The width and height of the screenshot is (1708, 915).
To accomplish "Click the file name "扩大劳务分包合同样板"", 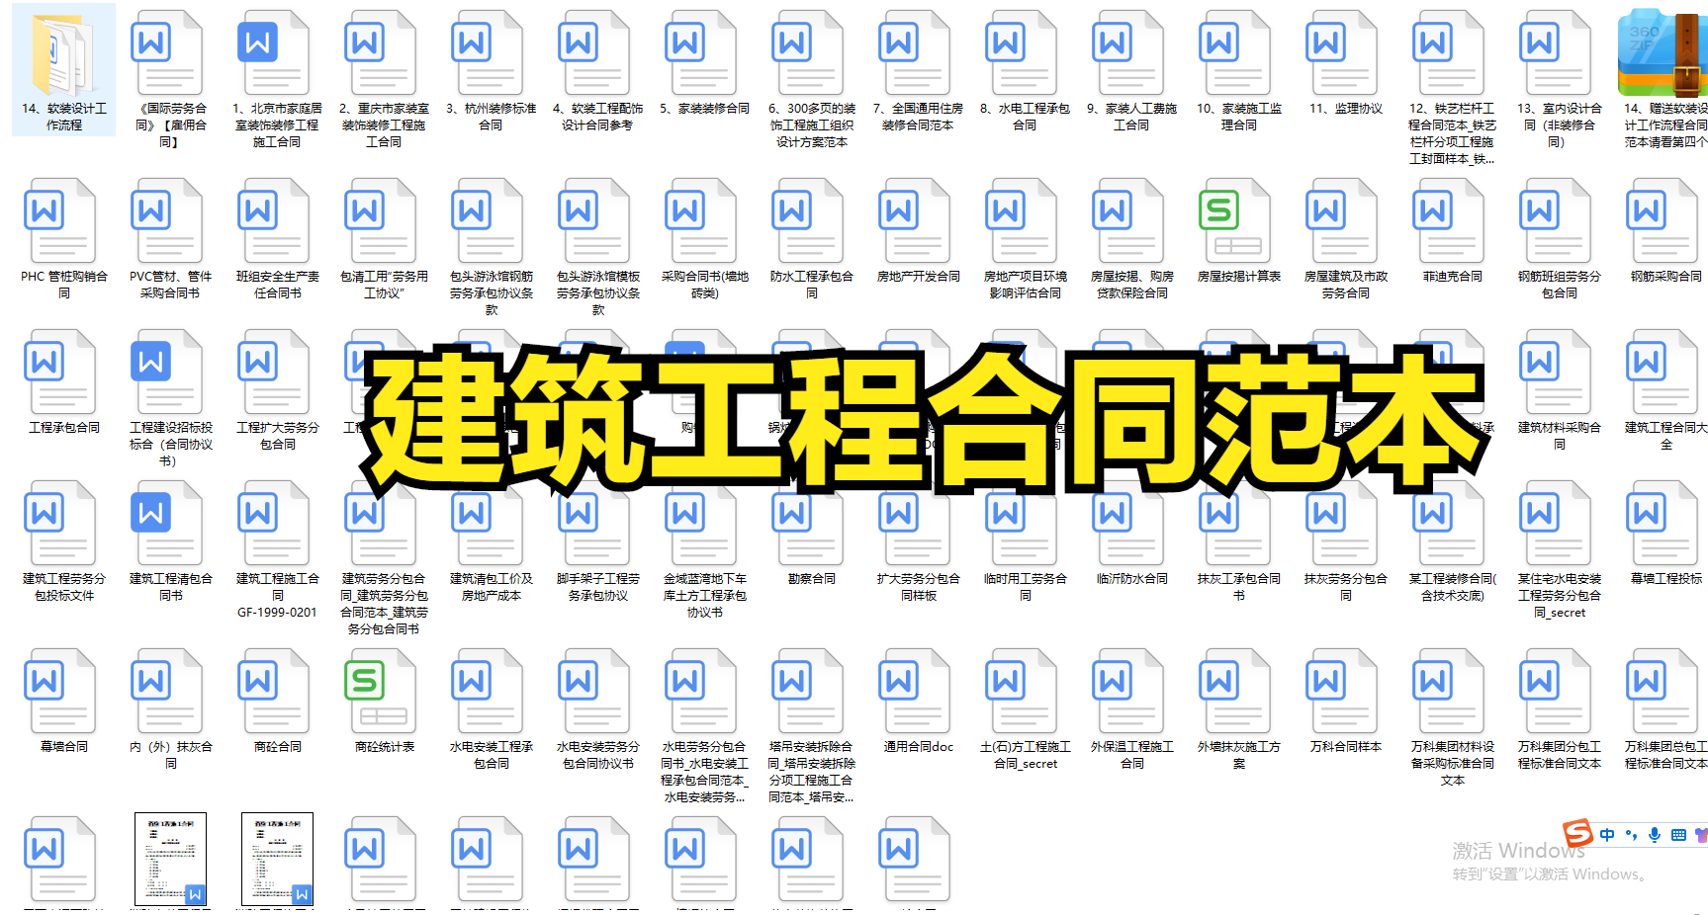I will coord(919,587).
